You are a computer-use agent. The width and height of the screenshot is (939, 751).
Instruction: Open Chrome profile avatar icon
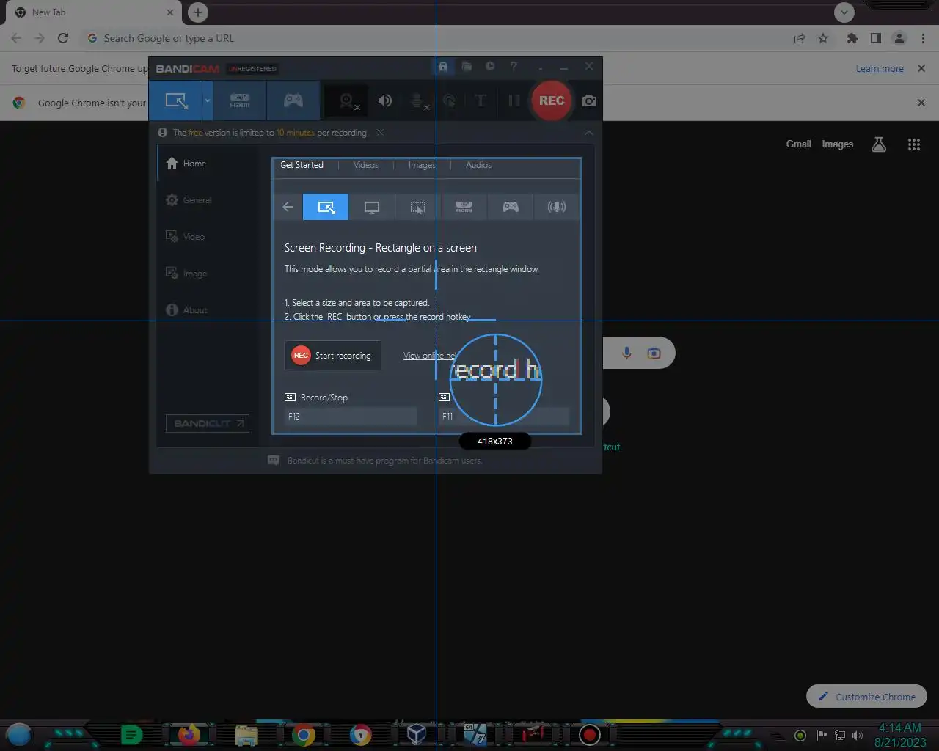899,38
